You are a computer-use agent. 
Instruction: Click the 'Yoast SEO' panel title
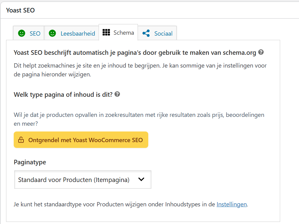click(x=20, y=10)
